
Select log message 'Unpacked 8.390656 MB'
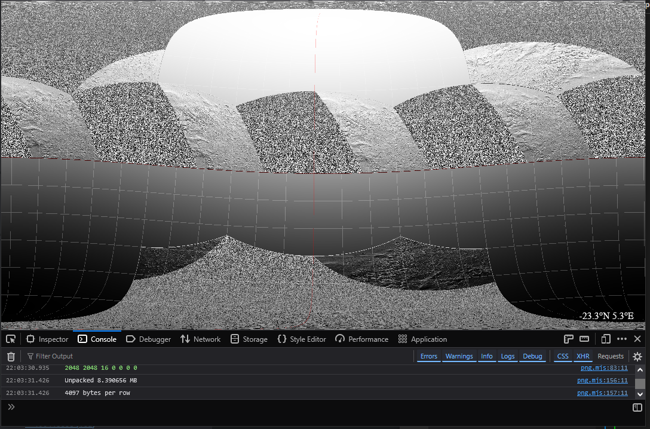(101, 380)
